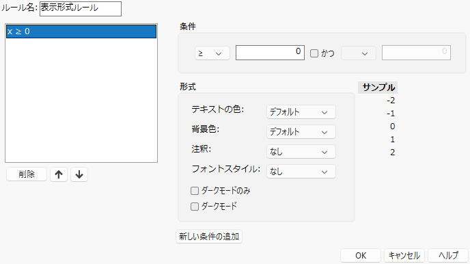Confirm with the OK button

361,256
